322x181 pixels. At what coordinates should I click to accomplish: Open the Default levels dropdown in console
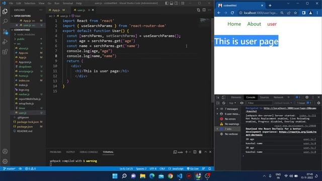tap(283, 103)
